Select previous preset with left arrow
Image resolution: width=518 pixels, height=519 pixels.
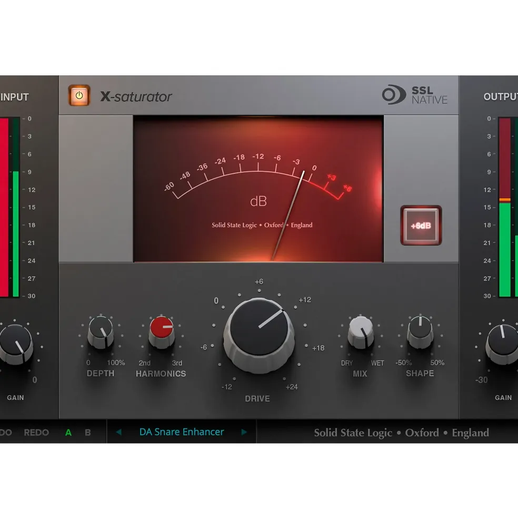pos(119,432)
